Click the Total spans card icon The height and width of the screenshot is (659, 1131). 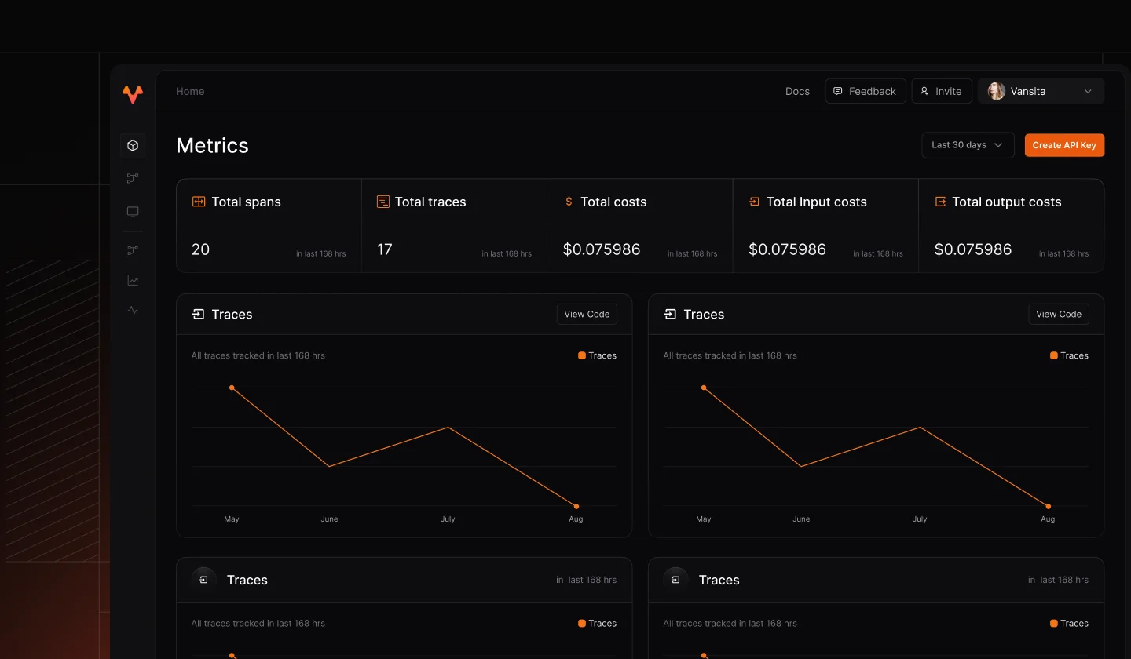[x=199, y=202]
